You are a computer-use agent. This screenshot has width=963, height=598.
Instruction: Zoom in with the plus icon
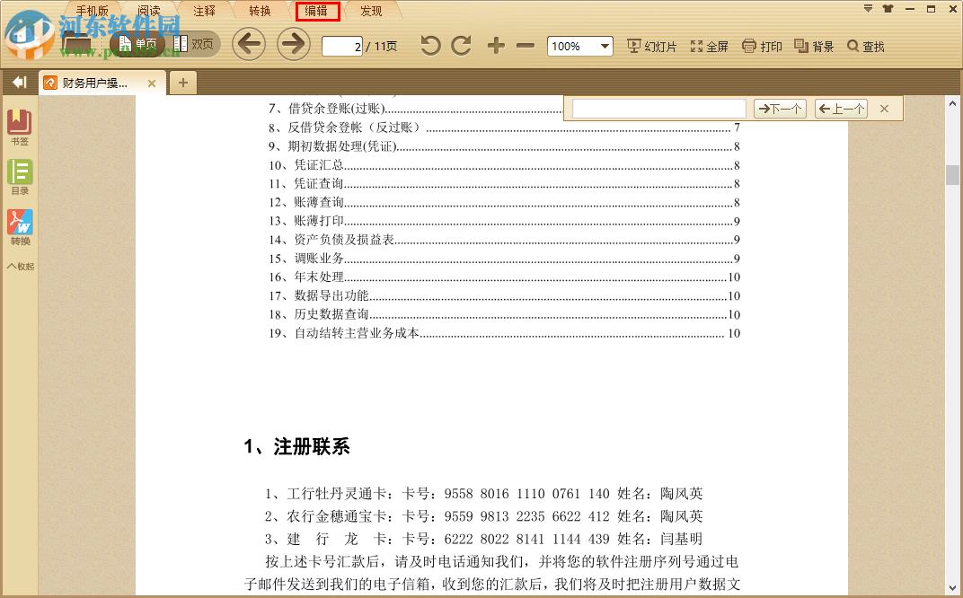(x=495, y=46)
